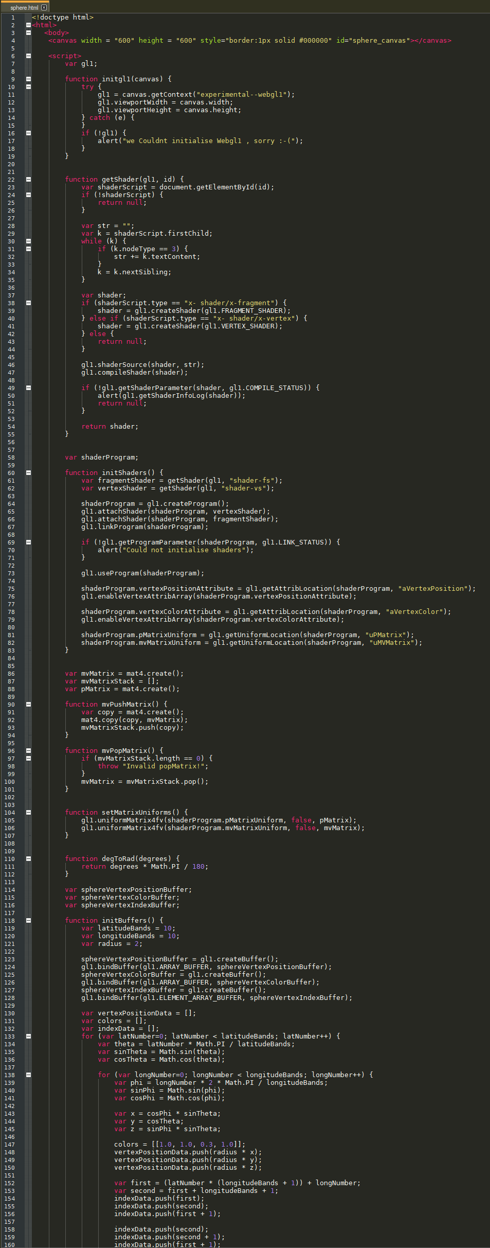Fold the latNumber for loop
The image size is (490, 1248).
[x=28, y=1036]
